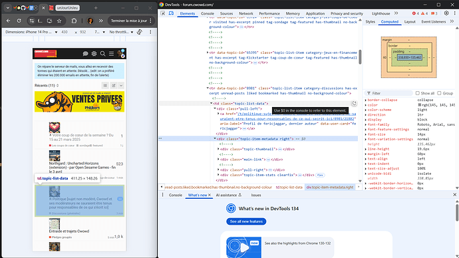Open the Event Listeners pane tab

click(x=433, y=22)
